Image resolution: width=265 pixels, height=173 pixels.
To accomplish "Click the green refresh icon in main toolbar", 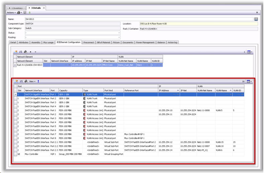I will click(29, 12).
